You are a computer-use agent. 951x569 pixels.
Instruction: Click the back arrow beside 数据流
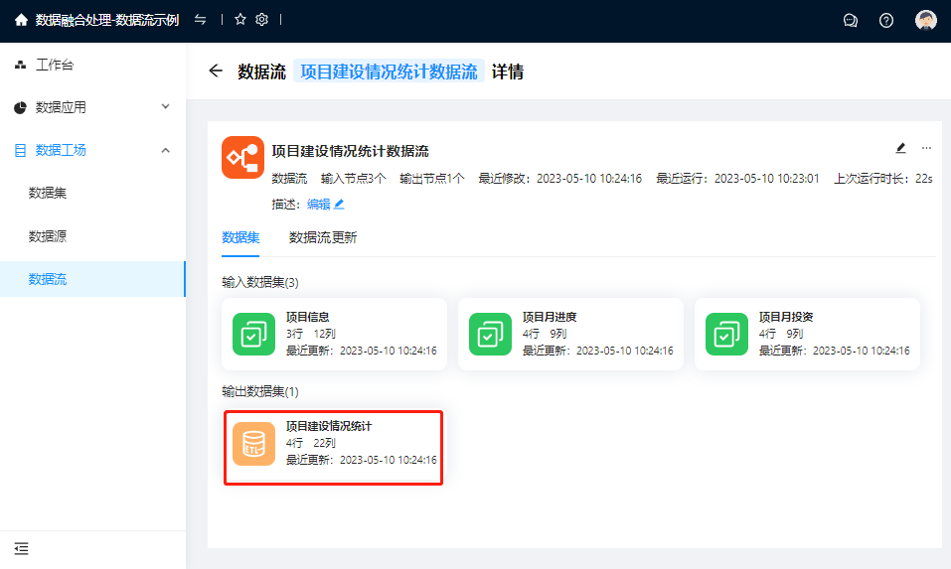[x=216, y=71]
